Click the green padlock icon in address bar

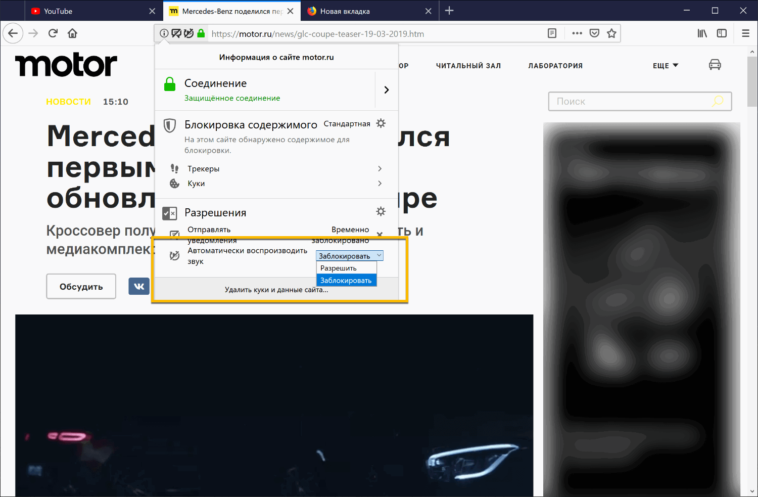201,33
